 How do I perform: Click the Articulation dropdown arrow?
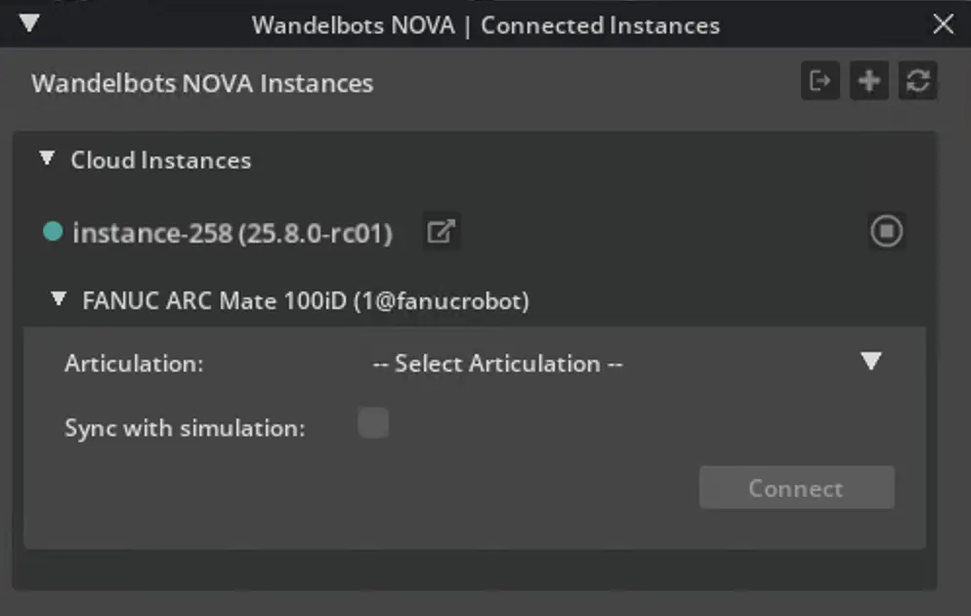coord(870,361)
